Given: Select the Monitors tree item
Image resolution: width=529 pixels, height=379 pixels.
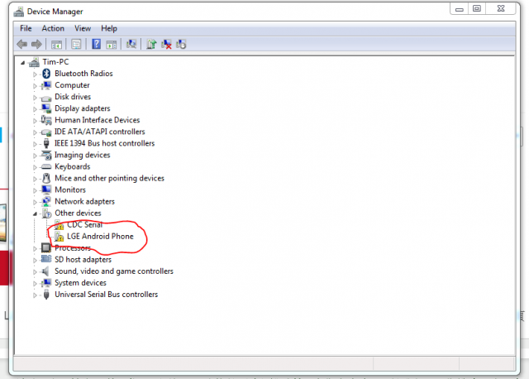Looking at the screenshot, I should 70,189.
